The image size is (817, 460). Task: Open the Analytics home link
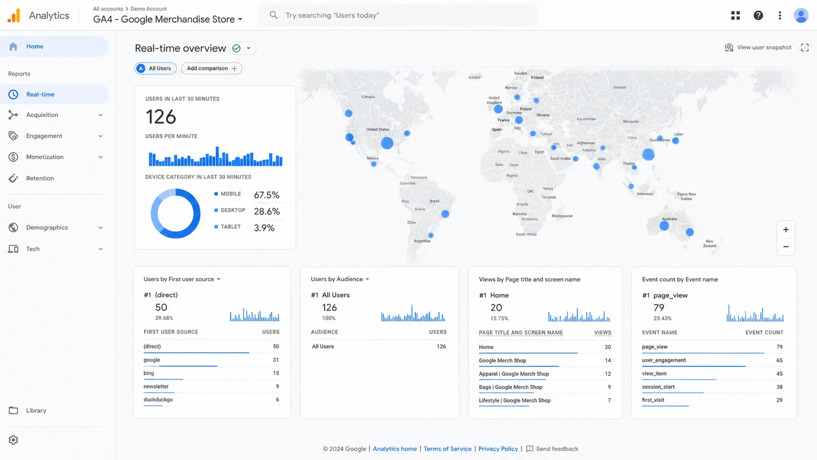(x=395, y=449)
